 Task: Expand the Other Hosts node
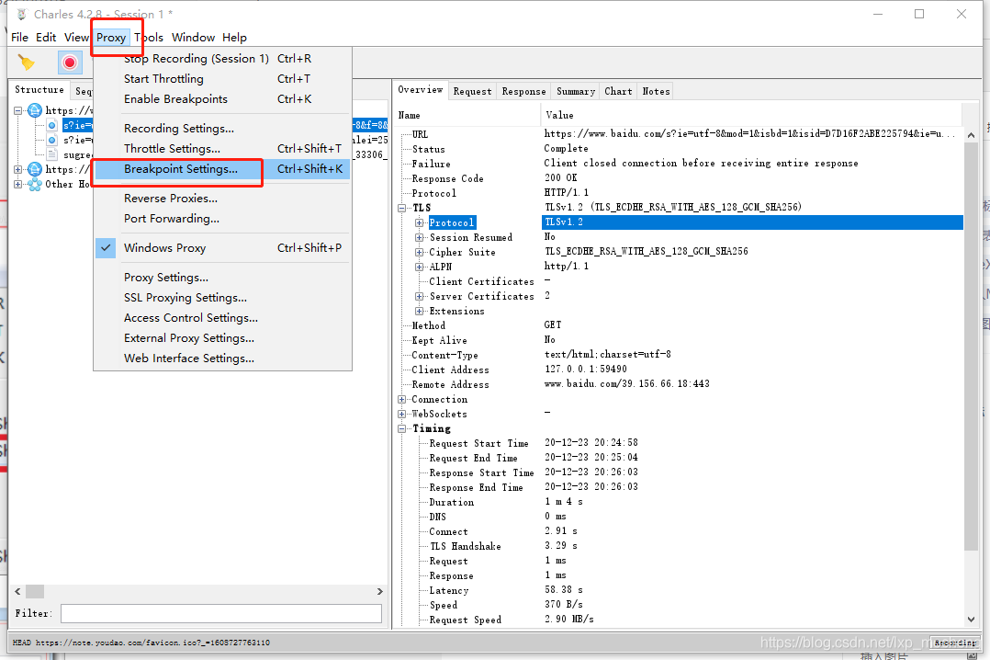(x=17, y=184)
